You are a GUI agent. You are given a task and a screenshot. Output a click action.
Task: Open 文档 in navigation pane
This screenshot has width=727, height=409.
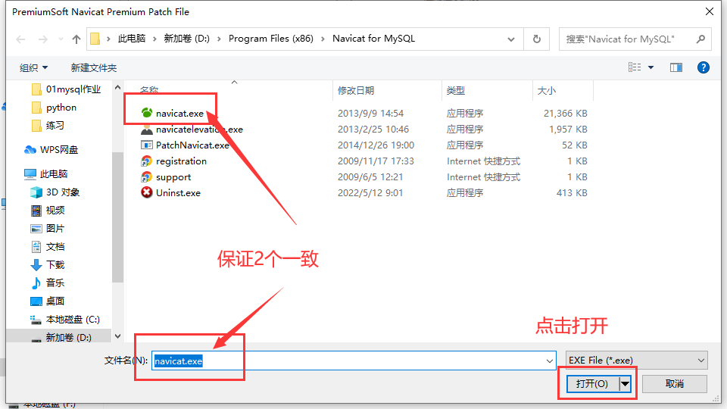(x=55, y=247)
